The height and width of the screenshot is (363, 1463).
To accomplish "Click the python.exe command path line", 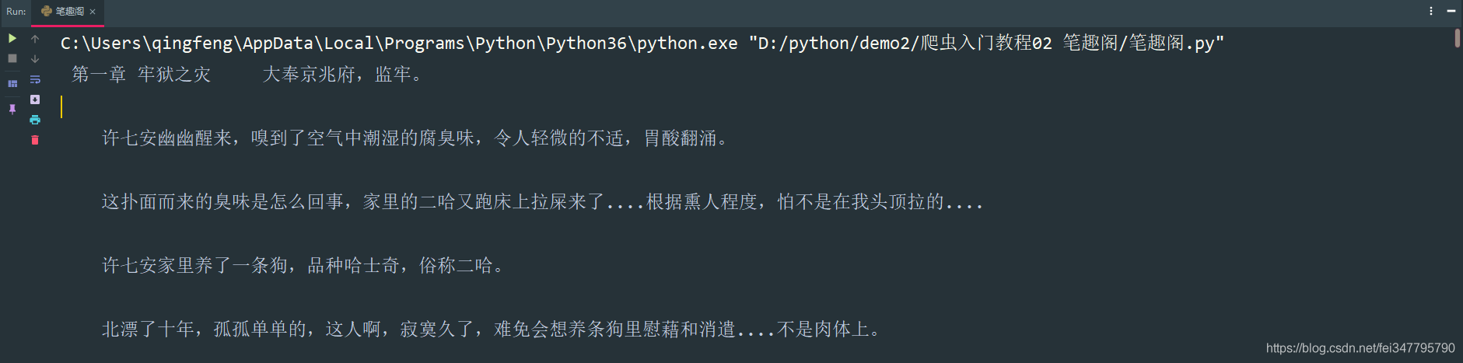I will coord(642,43).
